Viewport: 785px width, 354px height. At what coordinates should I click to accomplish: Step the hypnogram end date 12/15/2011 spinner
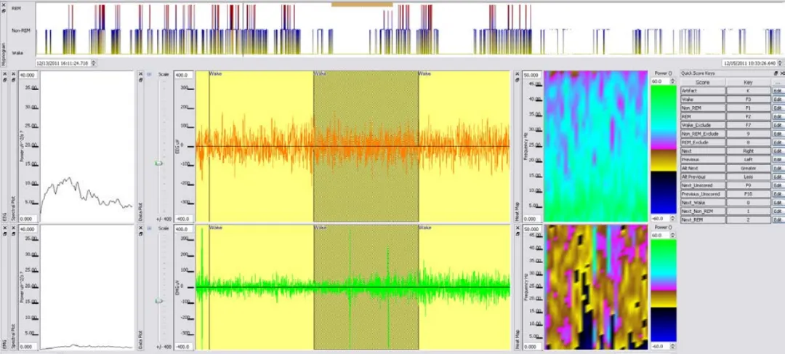[x=780, y=63]
